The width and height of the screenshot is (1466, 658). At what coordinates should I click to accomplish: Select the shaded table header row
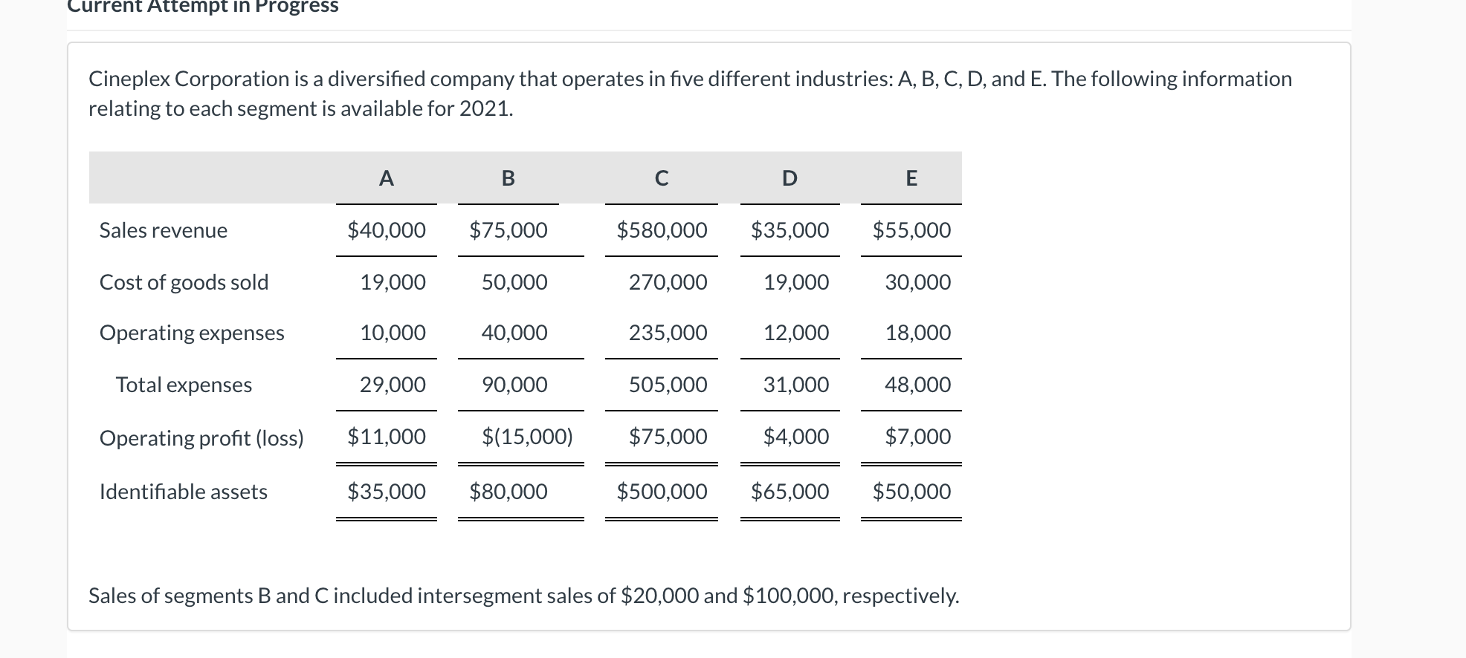(526, 177)
